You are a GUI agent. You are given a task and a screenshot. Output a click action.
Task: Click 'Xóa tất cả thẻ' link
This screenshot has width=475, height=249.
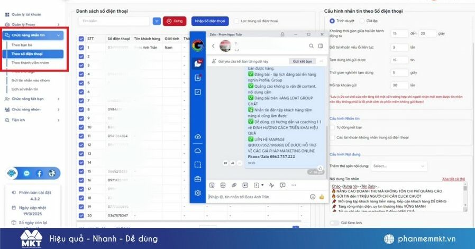point(453,179)
